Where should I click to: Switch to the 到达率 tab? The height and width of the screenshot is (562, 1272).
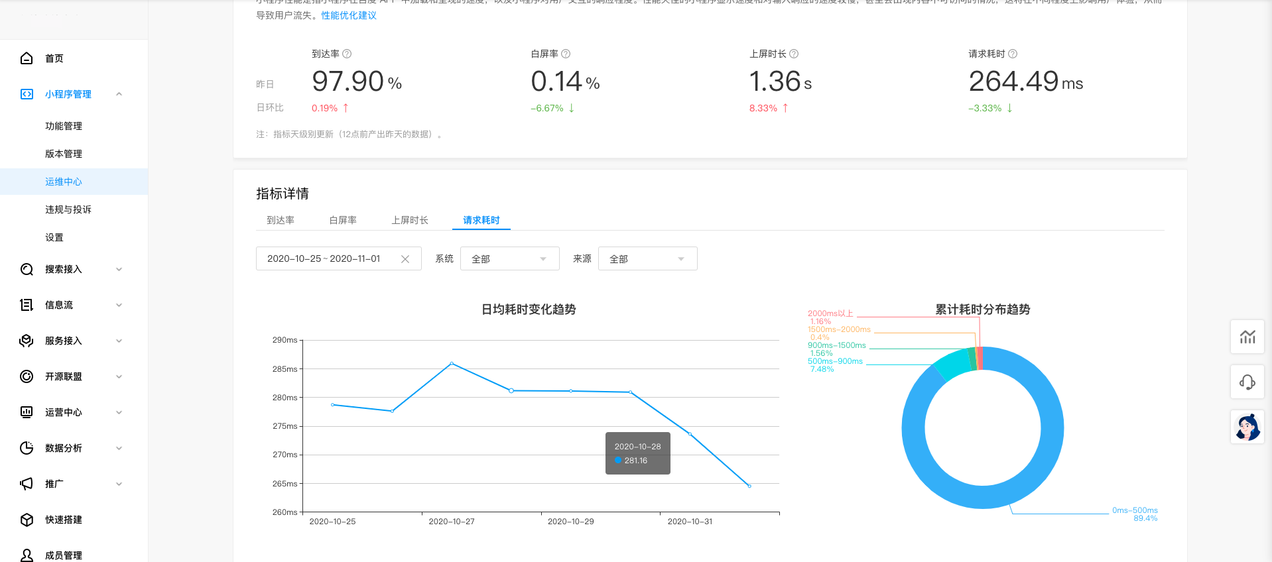click(281, 220)
